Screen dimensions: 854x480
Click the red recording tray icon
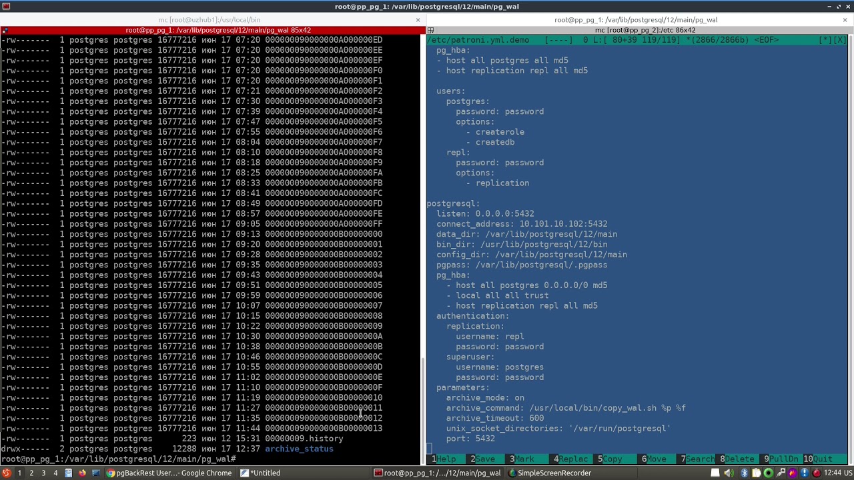point(816,473)
